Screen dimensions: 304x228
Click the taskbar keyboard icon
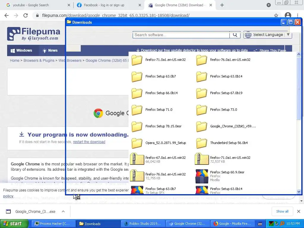click(260, 224)
